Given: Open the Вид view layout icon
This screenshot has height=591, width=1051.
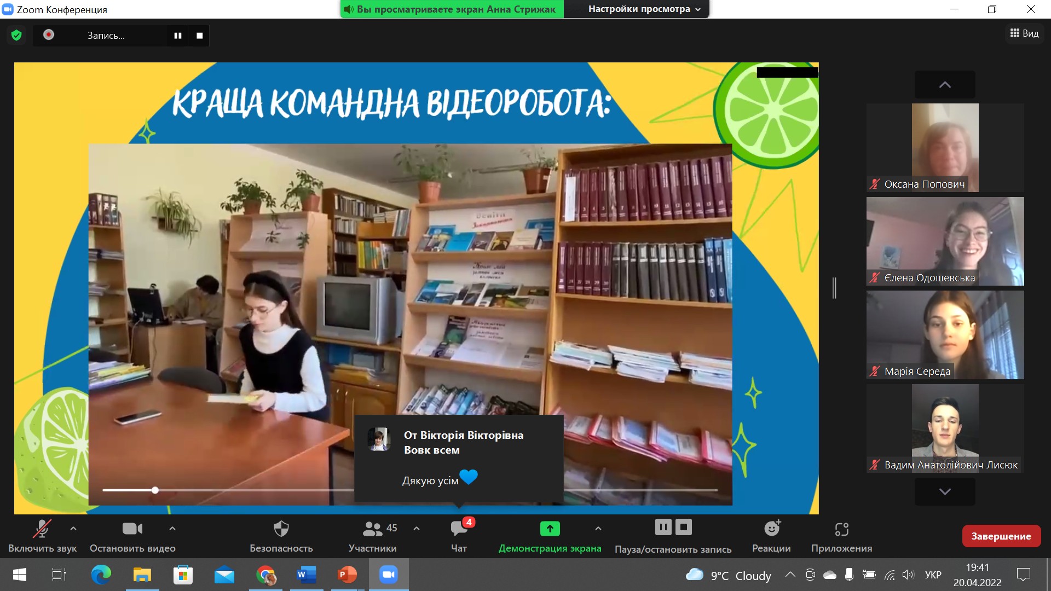Looking at the screenshot, I should tap(1024, 33).
